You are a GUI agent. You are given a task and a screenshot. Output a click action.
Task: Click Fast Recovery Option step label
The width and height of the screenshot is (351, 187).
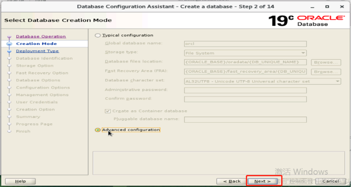coord(42,73)
